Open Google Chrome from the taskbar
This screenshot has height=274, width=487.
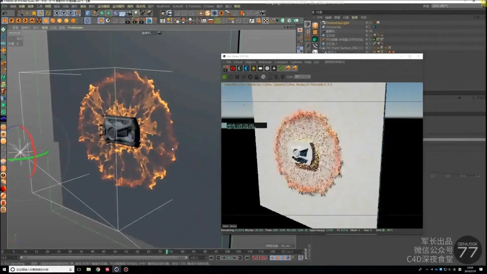[98, 269]
